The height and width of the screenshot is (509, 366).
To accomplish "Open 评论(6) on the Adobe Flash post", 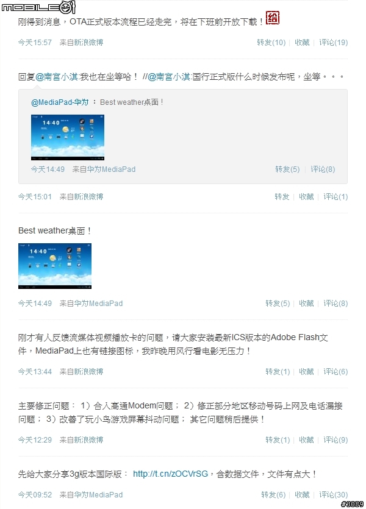I will pos(335,372).
